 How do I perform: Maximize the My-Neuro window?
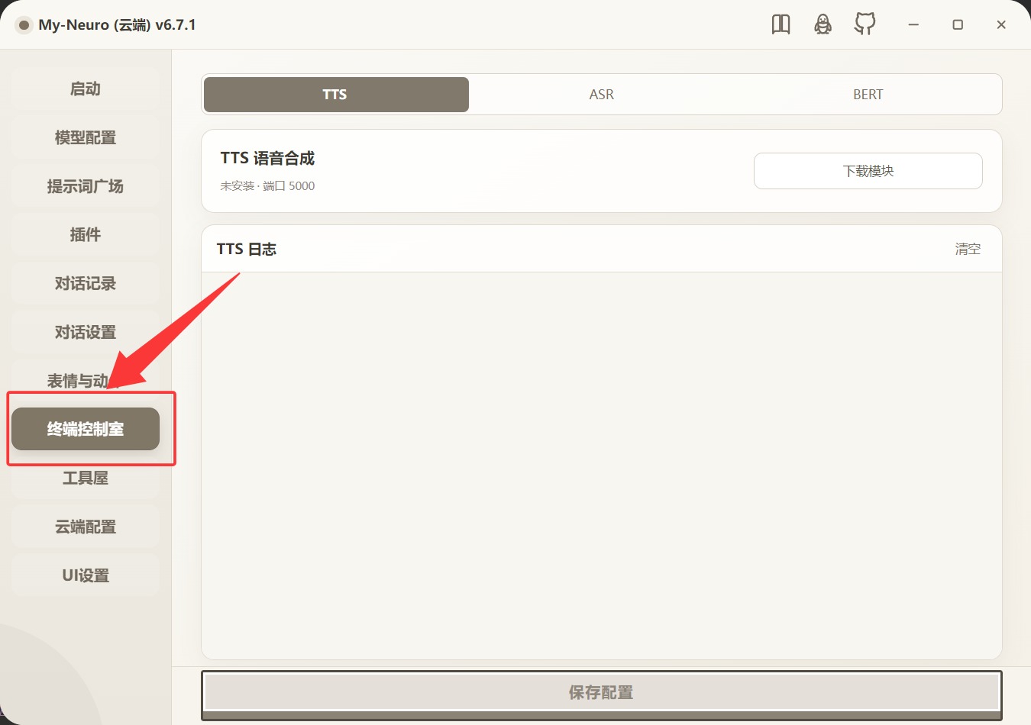click(x=958, y=24)
